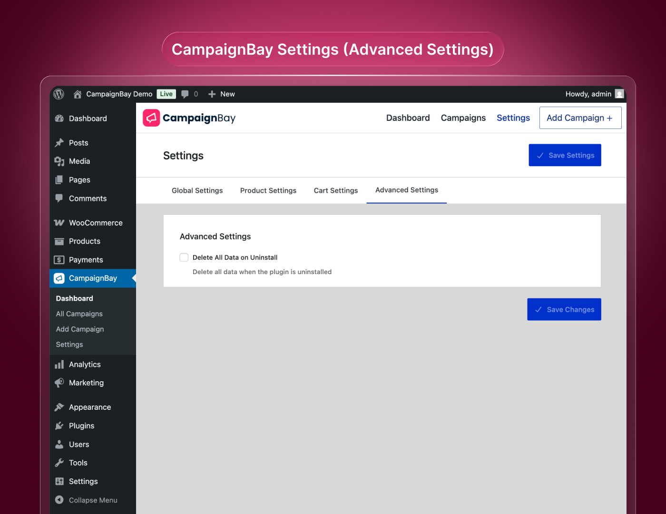Click the Users person icon
666x514 pixels.
(x=59, y=445)
